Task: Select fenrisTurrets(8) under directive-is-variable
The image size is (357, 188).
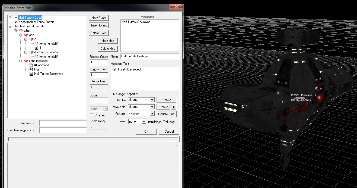Action: (49, 56)
